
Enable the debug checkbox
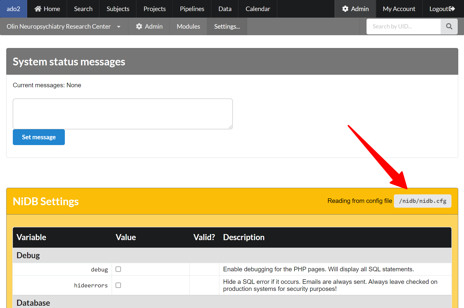[x=118, y=269]
